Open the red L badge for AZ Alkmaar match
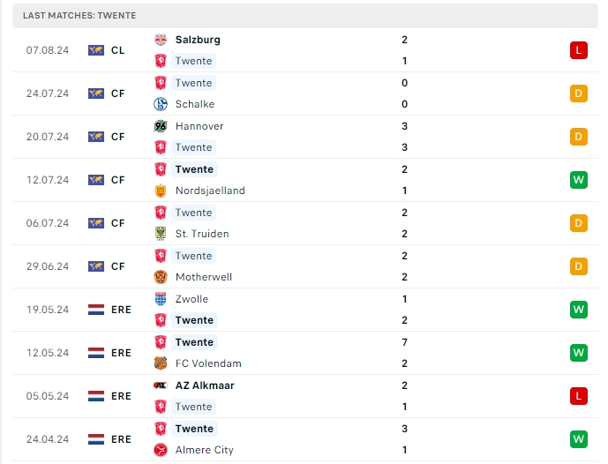This screenshot has height=464, width=608. [579, 396]
